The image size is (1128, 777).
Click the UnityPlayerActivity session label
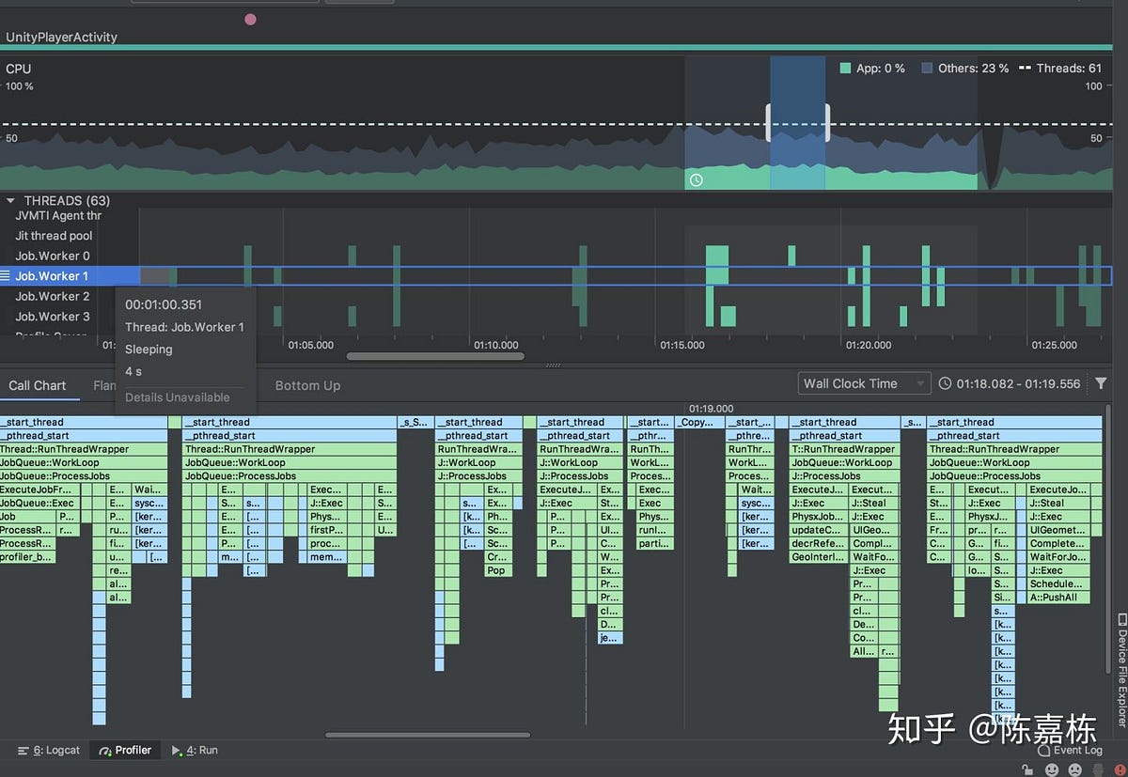coord(62,37)
